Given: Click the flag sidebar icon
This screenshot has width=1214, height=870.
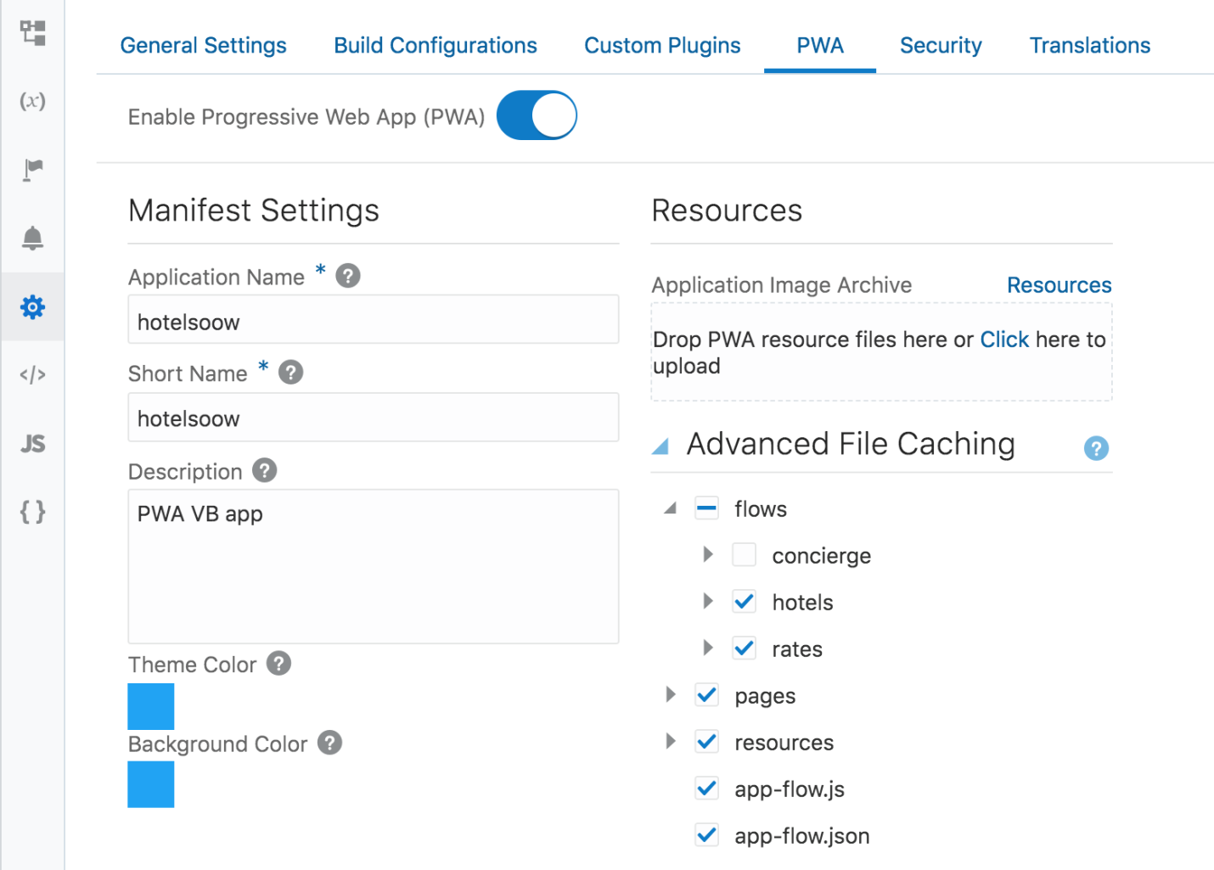Looking at the screenshot, I should pyautogui.click(x=32, y=169).
